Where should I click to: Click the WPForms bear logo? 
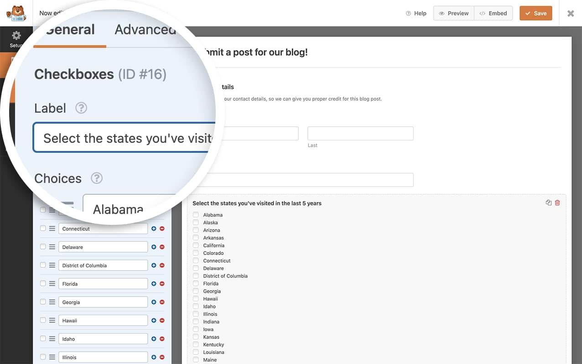coord(16,13)
